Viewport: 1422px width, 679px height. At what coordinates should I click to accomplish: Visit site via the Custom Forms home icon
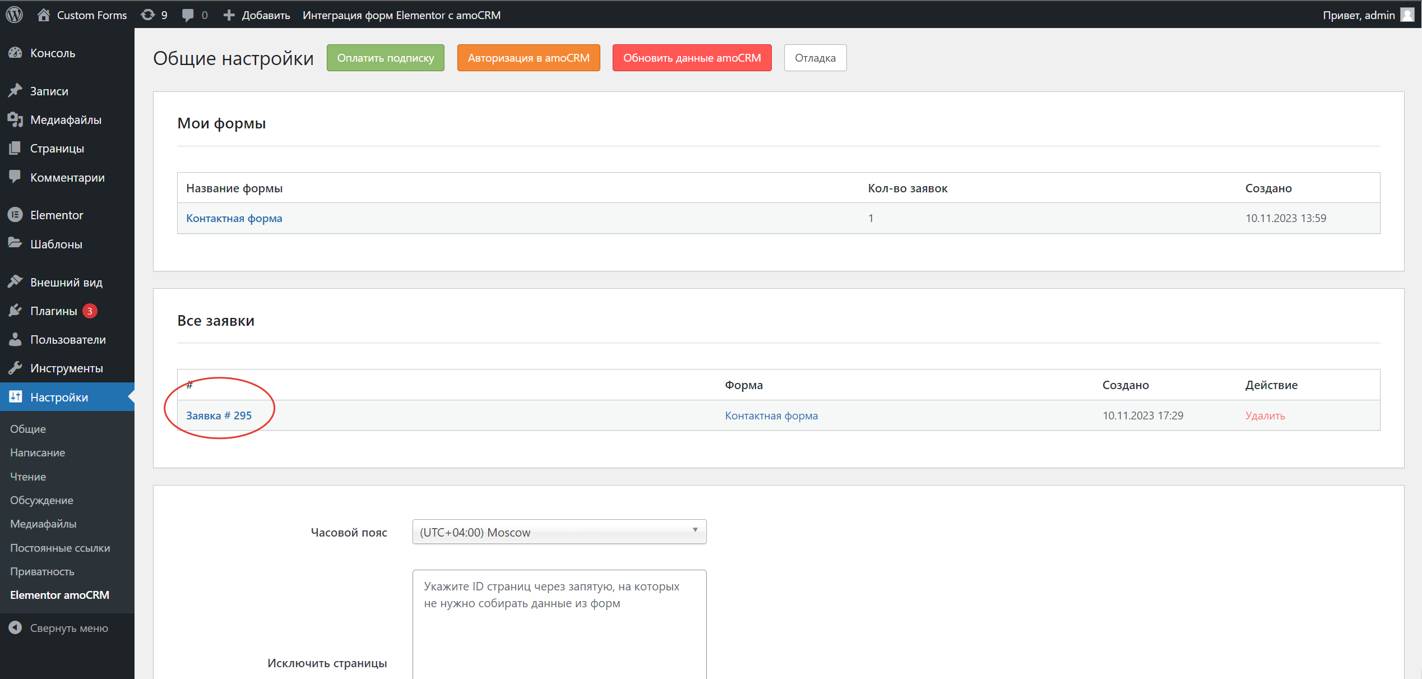pyautogui.click(x=44, y=15)
